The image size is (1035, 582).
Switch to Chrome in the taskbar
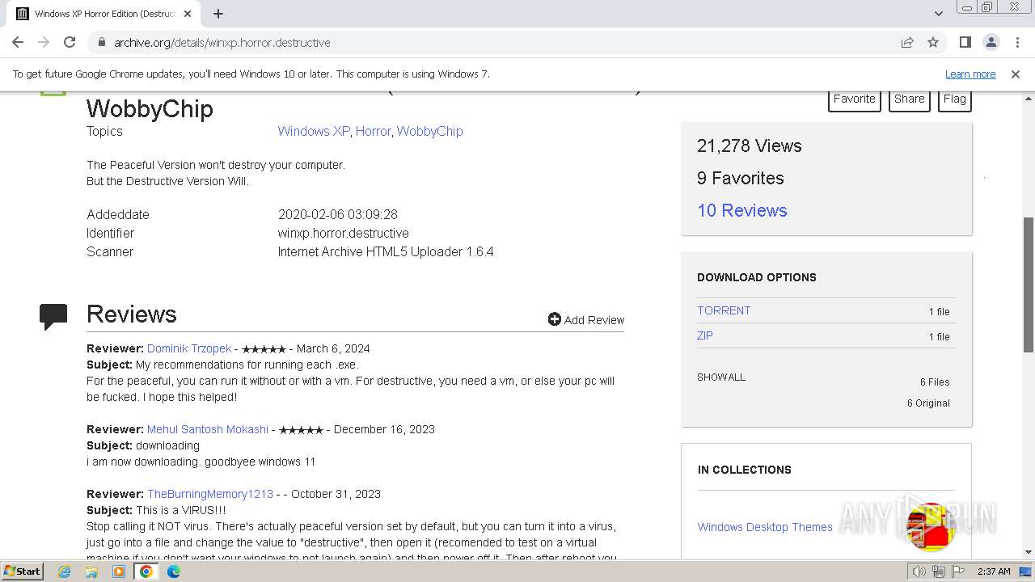[146, 571]
